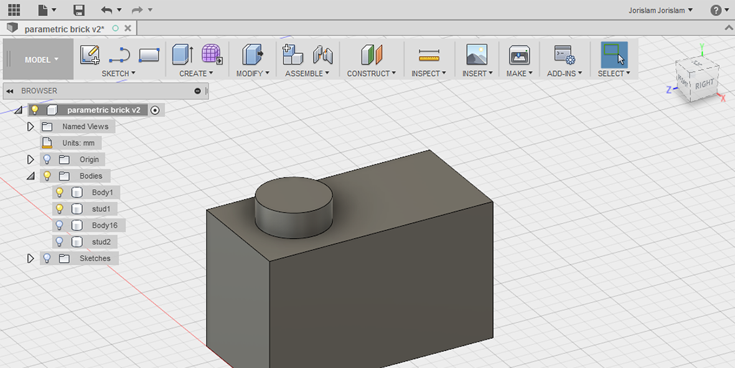Open the redo history dropdown arrow

coord(150,10)
